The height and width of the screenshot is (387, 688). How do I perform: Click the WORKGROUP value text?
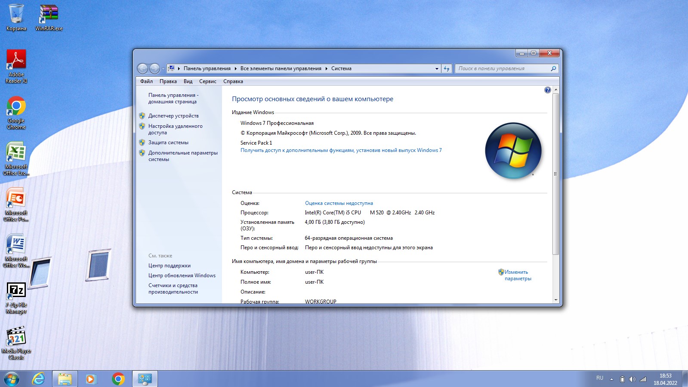pyautogui.click(x=321, y=301)
